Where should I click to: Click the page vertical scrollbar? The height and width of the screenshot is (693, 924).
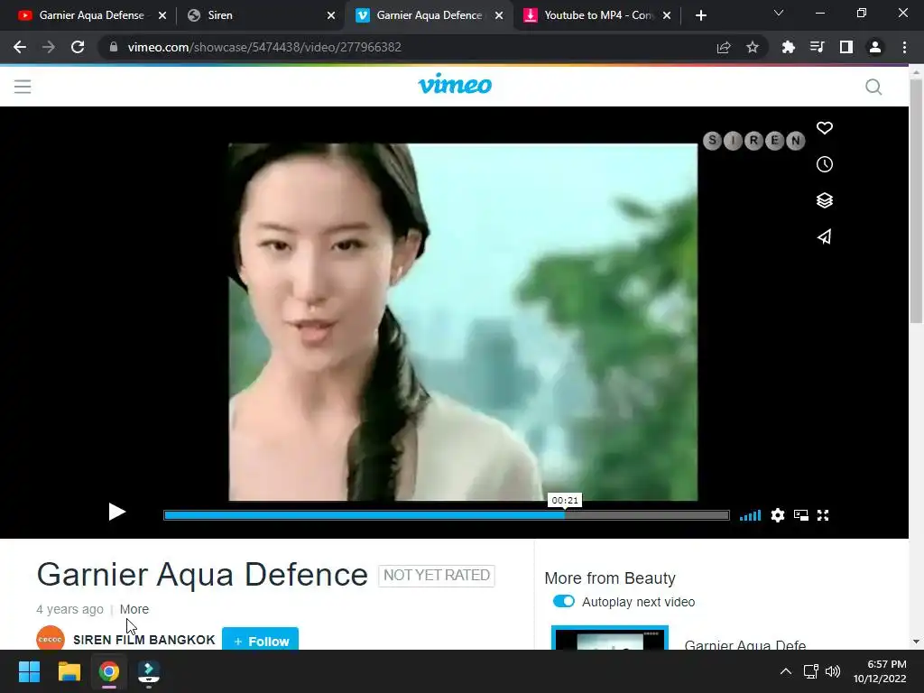pyautogui.click(x=916, y=200)
